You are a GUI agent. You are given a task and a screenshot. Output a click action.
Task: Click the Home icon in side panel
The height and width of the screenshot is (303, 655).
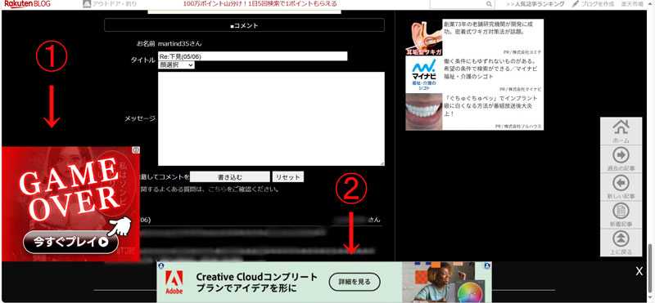click(621, 127)
